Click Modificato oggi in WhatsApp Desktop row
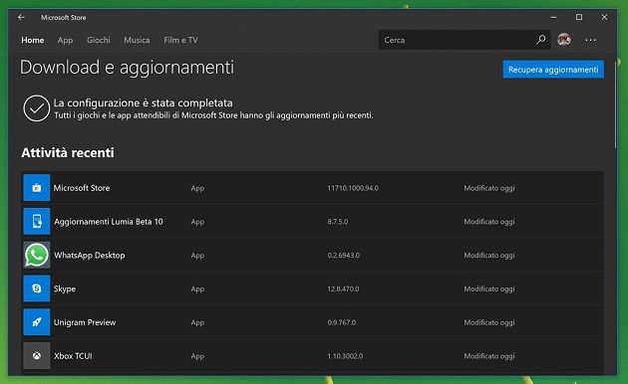 489,255
